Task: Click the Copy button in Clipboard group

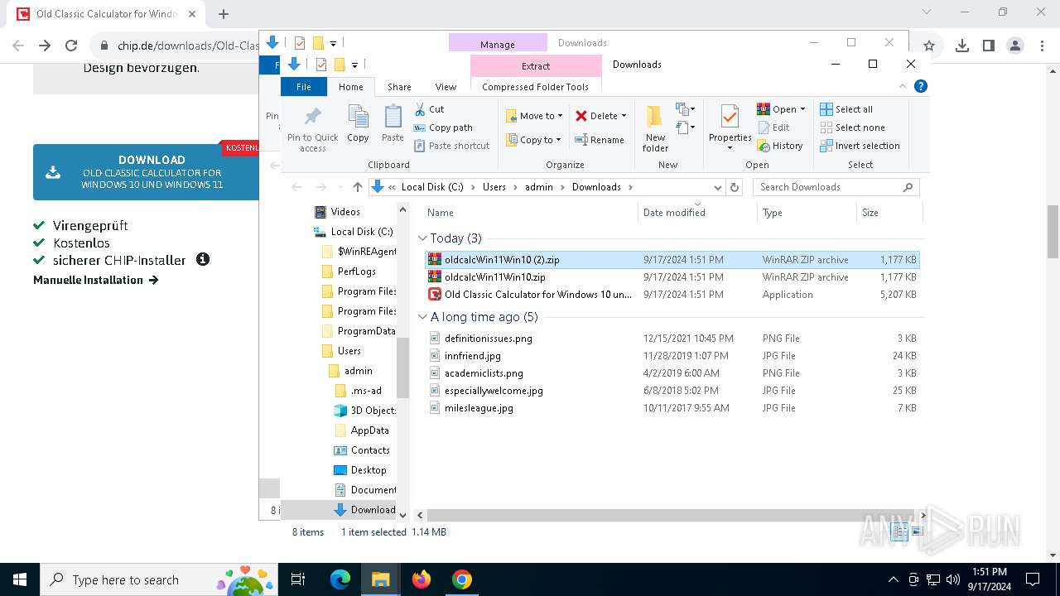Action: tap(358, 124)
